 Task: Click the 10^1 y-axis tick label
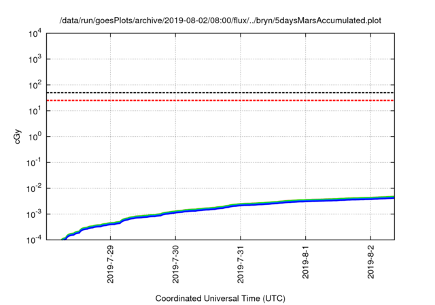pos(35,111)
